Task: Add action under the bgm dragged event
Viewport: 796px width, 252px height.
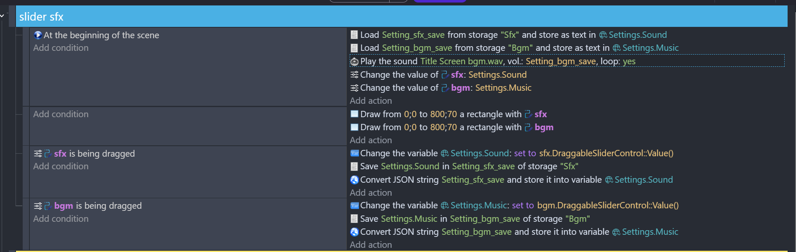Action: tap(371, 245)
